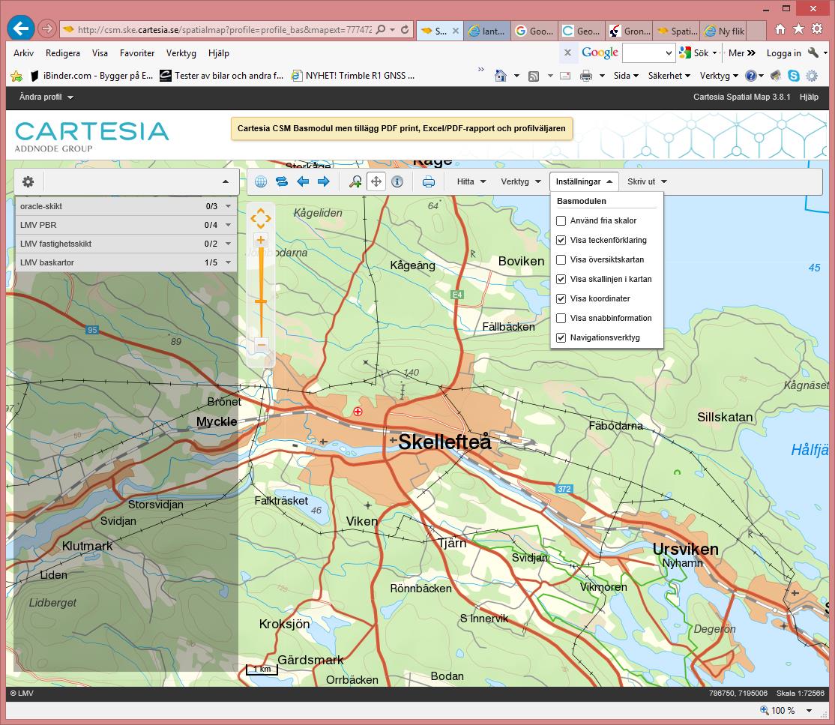Screen dimensions: 835x725
Task: Open the Arkiv menu
Action: pyautogui.click(x=24, y=52)
